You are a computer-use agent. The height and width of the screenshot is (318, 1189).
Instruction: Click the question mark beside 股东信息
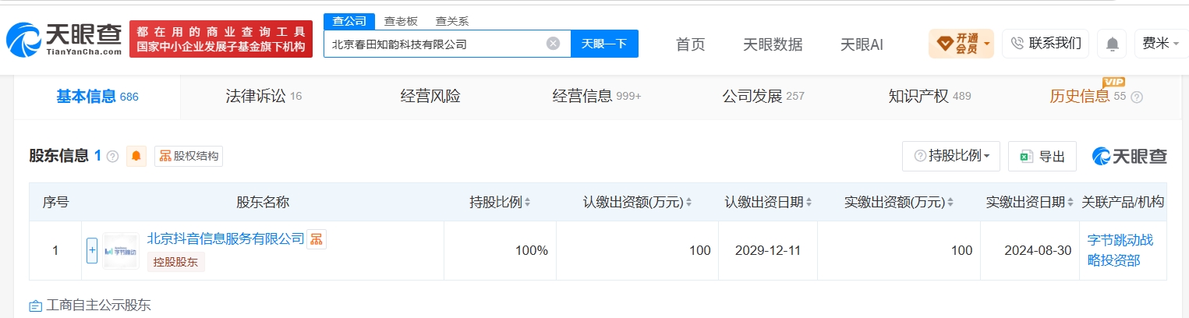click(x=112, y=157)
